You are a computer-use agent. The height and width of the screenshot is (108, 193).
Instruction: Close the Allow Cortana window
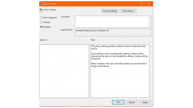coord(149,4)
